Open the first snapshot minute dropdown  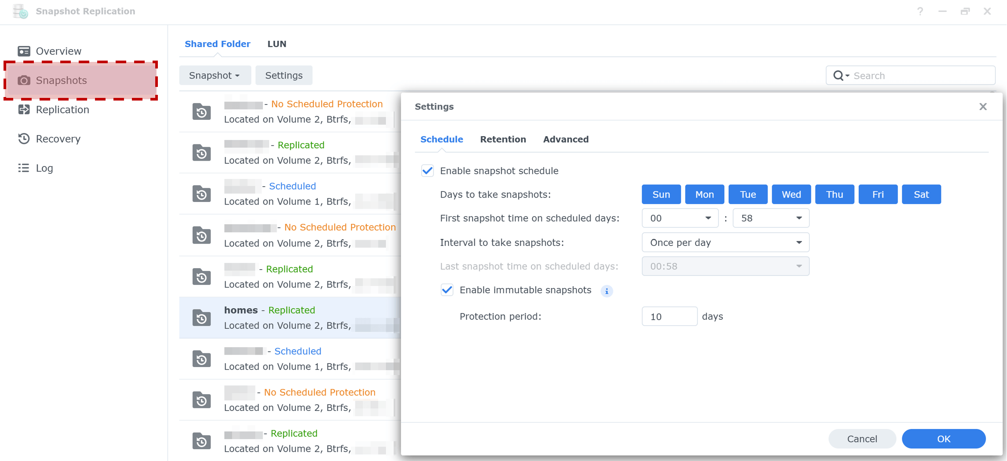(x=771, y=218)
